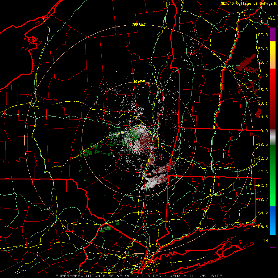Screen dimensions: 278x278
Task: Click the gray near-zero segment of color bar
Action: point(273,137)
